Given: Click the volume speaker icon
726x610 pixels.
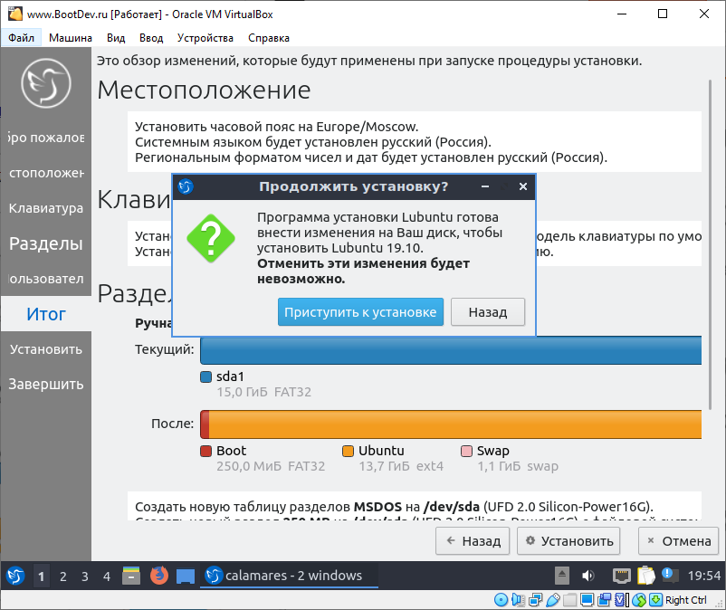Looking at the screenshot, I should point(587,576).
